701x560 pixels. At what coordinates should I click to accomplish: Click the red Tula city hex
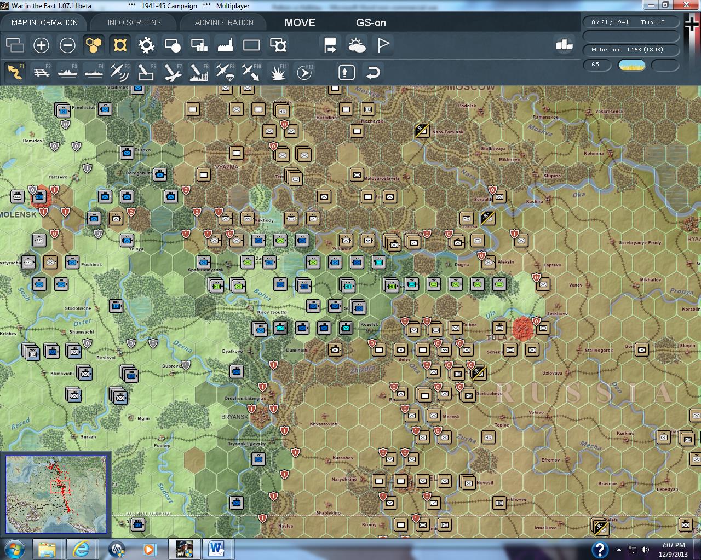523,329
